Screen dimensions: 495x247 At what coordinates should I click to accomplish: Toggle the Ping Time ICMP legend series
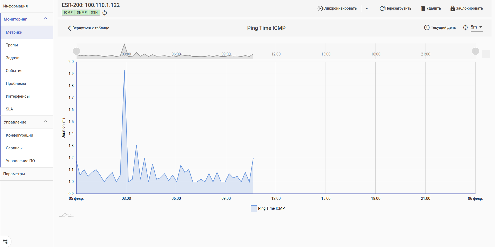268,208
